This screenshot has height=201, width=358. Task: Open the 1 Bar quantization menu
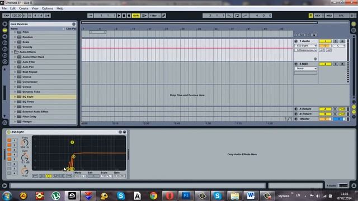(x=154, y=16)
